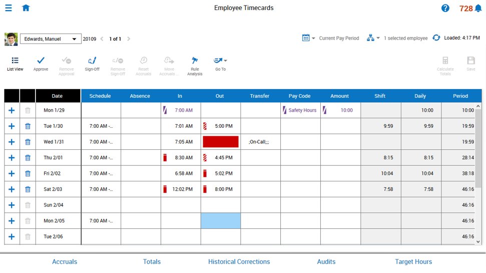Open the Historical Corrections tab
The height and width of the screenshot is (273, 486).
239,261
